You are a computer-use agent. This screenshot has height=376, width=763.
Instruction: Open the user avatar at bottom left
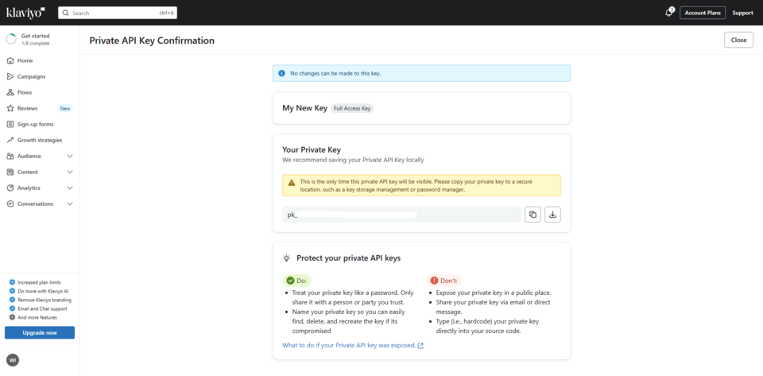(x=13, y=360)
